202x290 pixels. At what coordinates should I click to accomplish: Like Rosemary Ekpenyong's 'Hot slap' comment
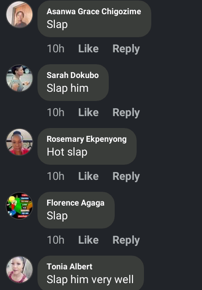[x=88, y=176]
